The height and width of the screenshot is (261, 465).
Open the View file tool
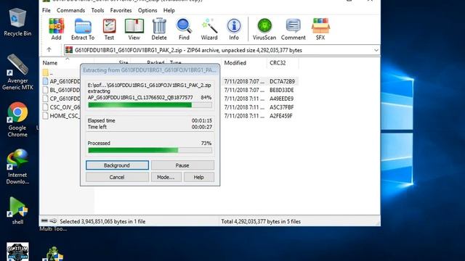134,29
